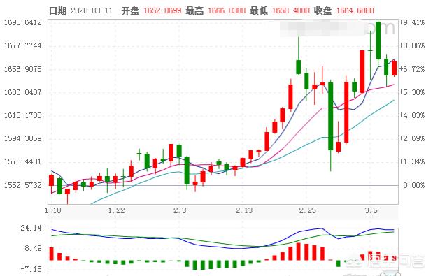The height and width of the screenshot is (276, 433).
Task: Click the 1.22 date axis label
Action: (x=116, y=210)
